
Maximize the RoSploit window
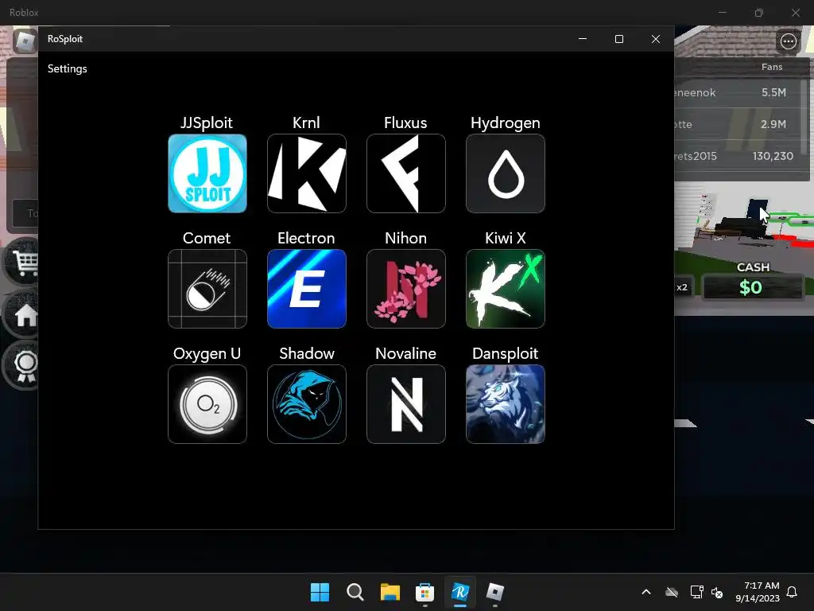618,39
